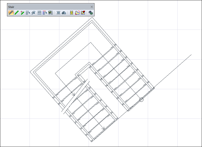Viewport: 202px width, 147px height.
Task: Open the 123 step numbering tool
Action: click(x=39, y=13)
